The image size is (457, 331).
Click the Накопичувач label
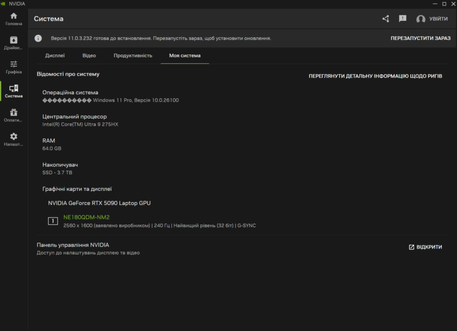coord(60,165)
